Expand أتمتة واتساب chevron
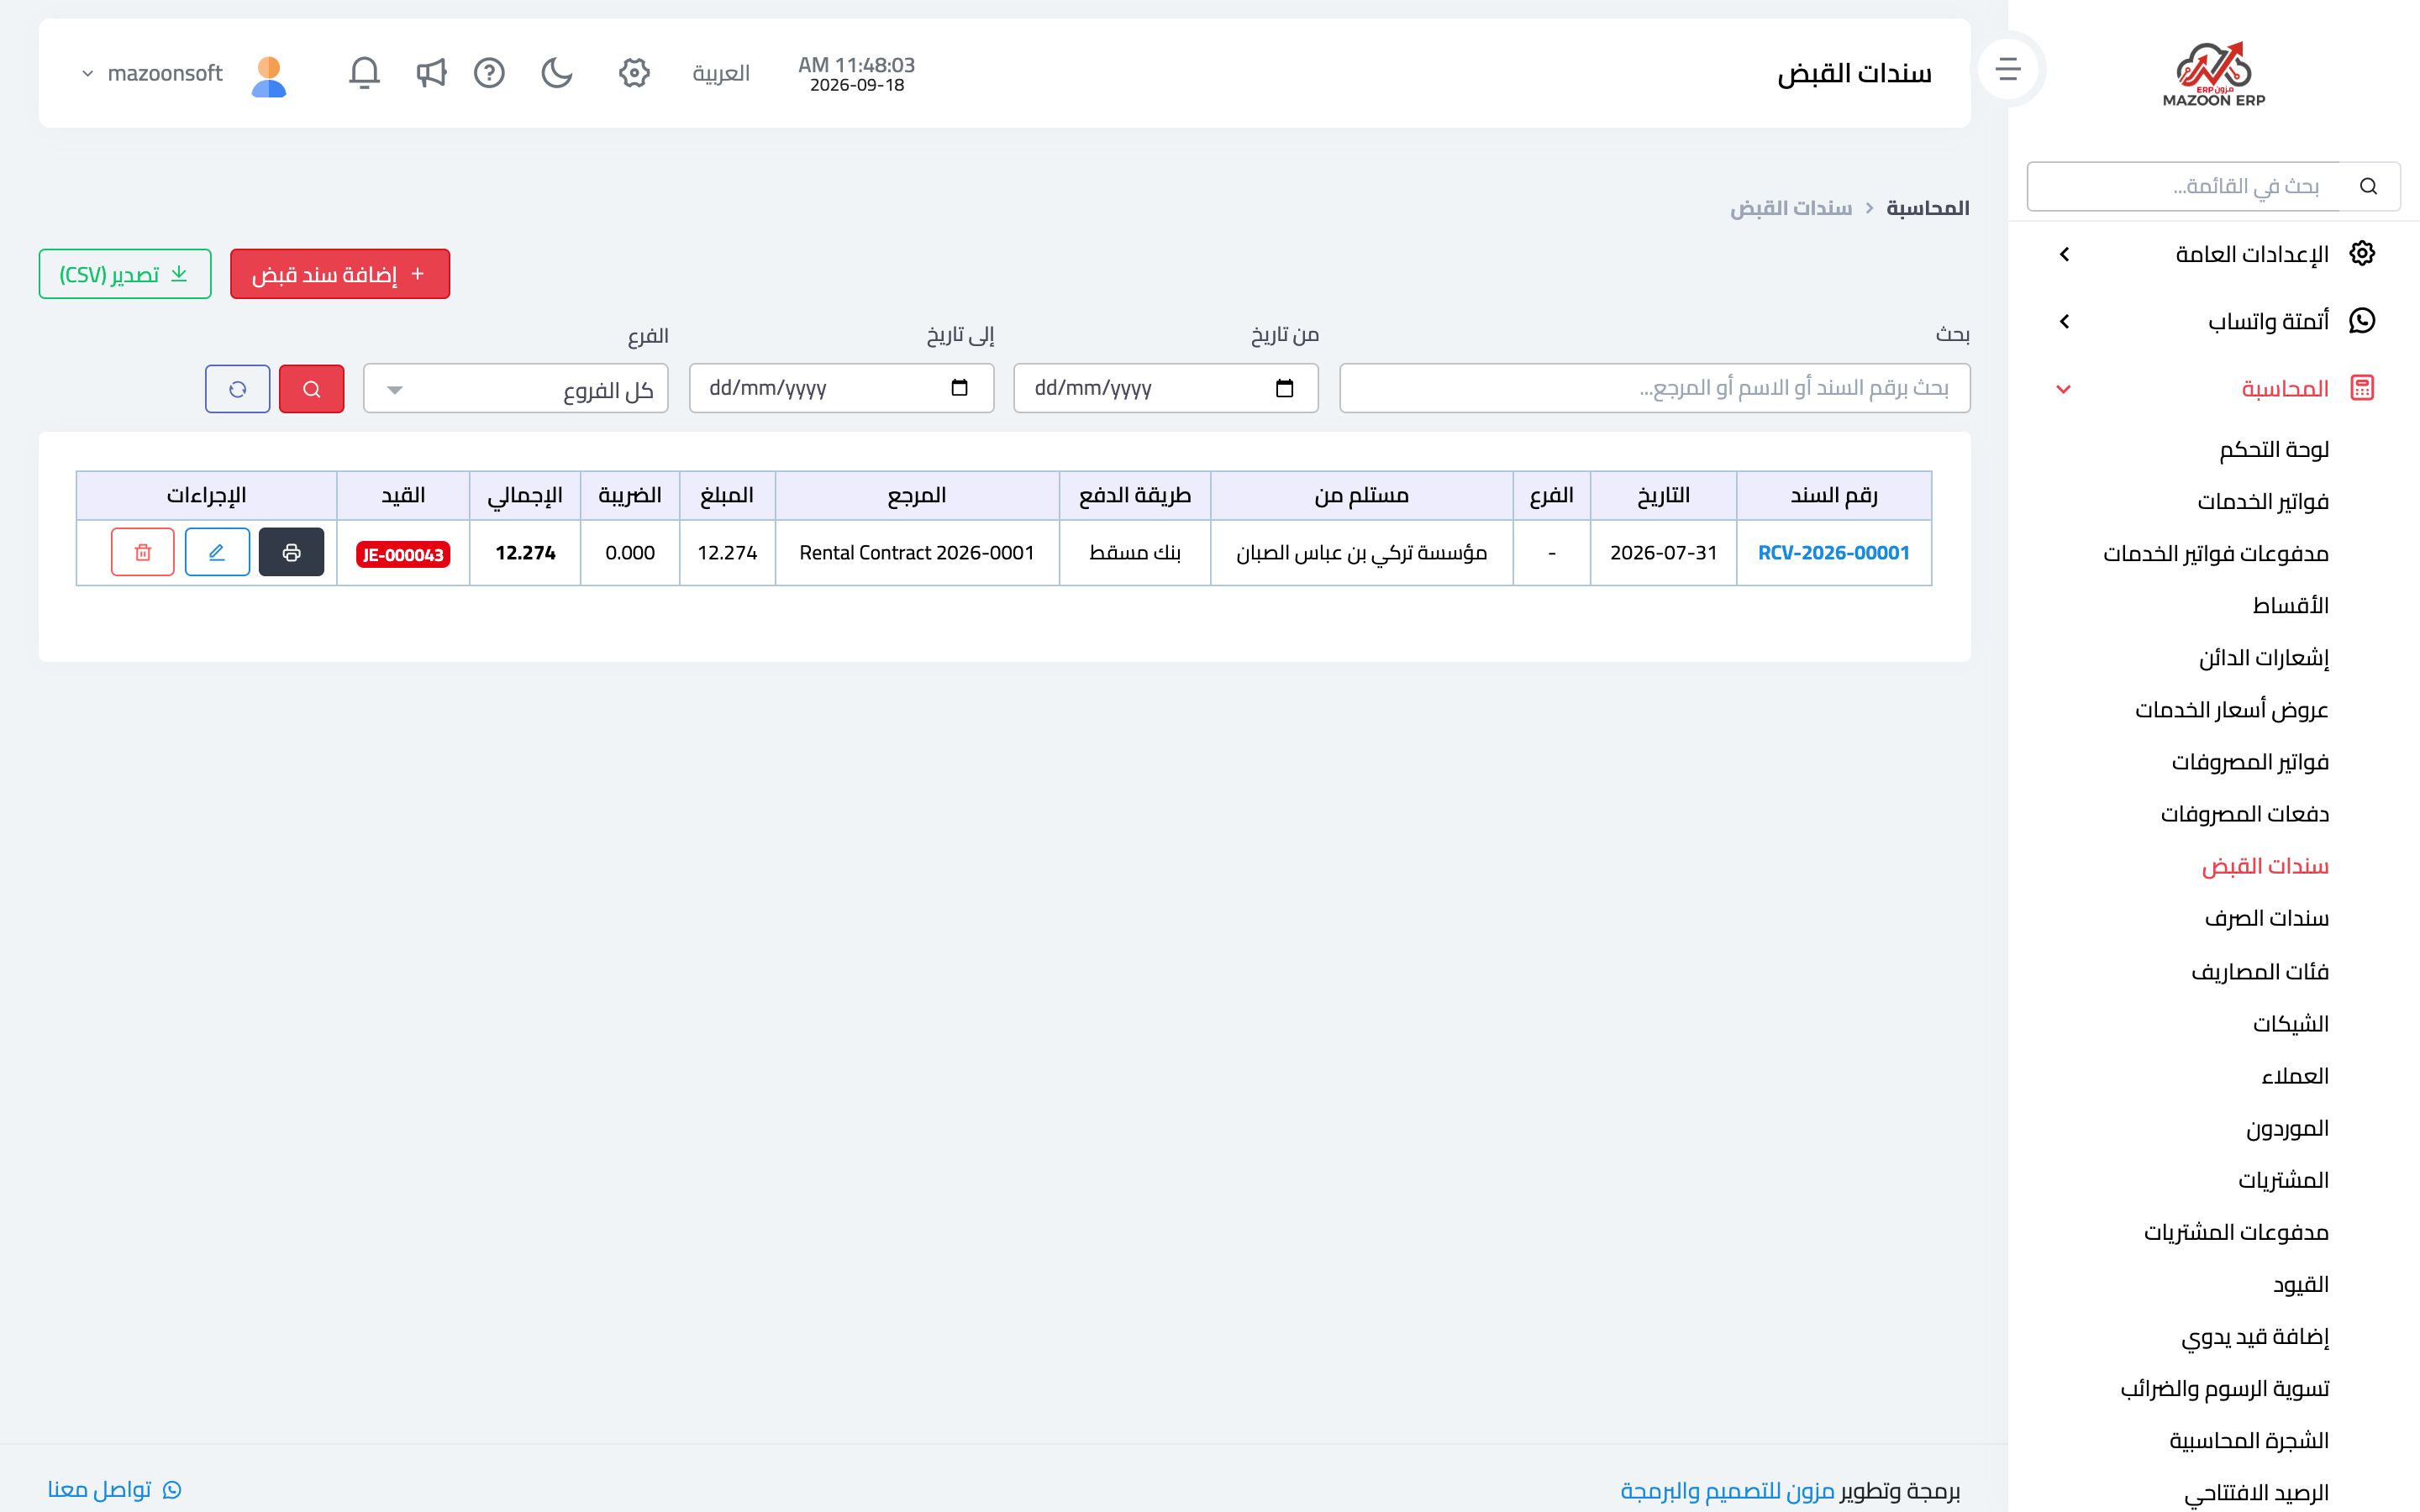 pos(2065,321)
